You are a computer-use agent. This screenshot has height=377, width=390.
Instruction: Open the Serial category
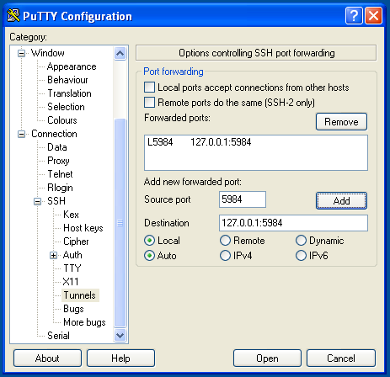click(58, 336)
